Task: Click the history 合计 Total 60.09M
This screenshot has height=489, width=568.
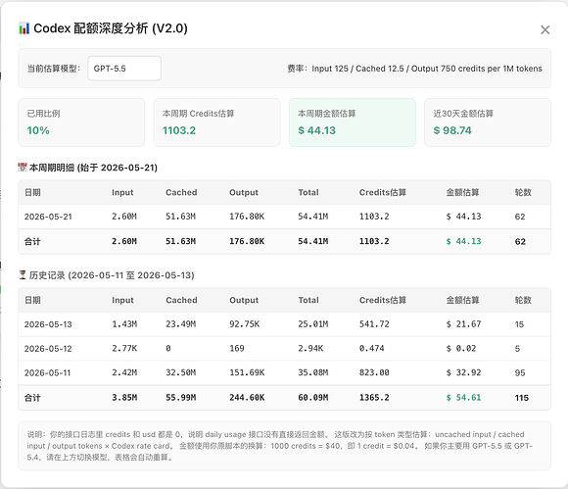Action: [x=313, y=398]
